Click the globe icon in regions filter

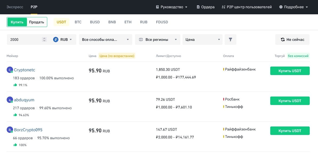[x=141, y=40]
